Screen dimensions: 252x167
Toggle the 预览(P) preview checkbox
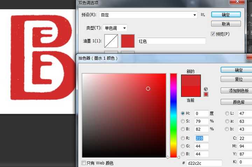click(x=213, y=34)
